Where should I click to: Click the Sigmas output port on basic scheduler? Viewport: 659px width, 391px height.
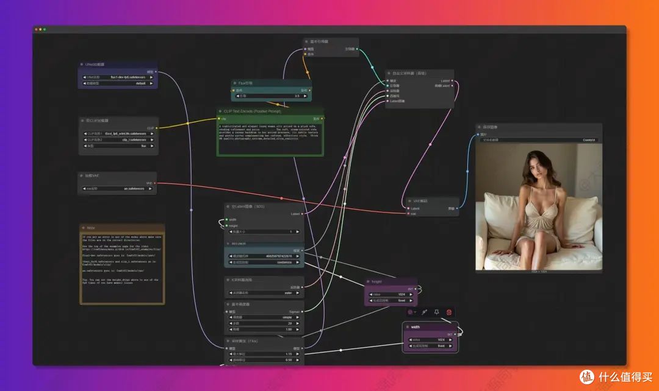tap(302, 312)
